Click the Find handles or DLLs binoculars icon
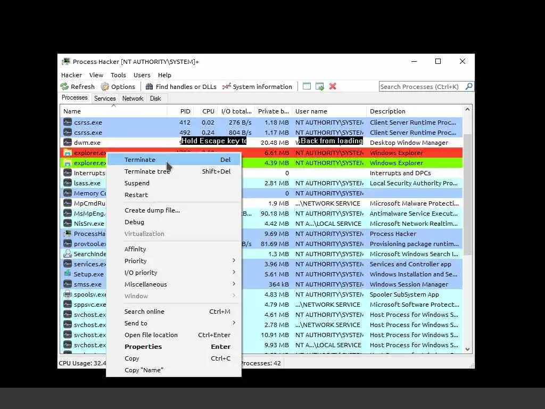This screenshot has width=545, height=409. coord(149,87)
